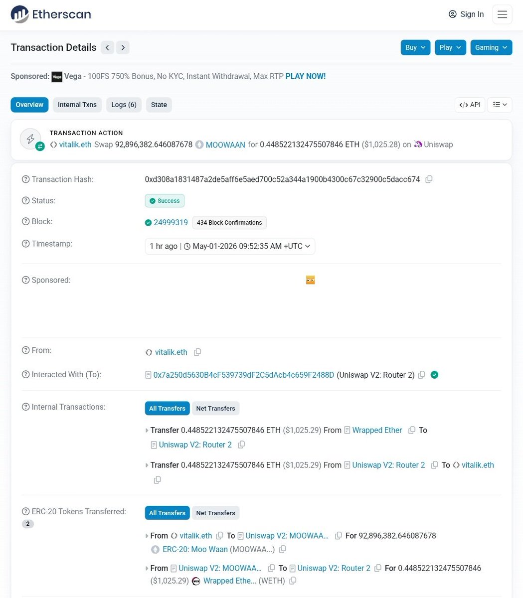Open vitalik.eth in the From row

pos(171,352)
